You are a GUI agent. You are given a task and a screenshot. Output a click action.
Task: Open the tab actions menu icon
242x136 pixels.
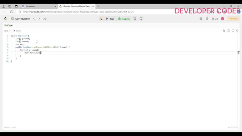click(x=16, y=6)
